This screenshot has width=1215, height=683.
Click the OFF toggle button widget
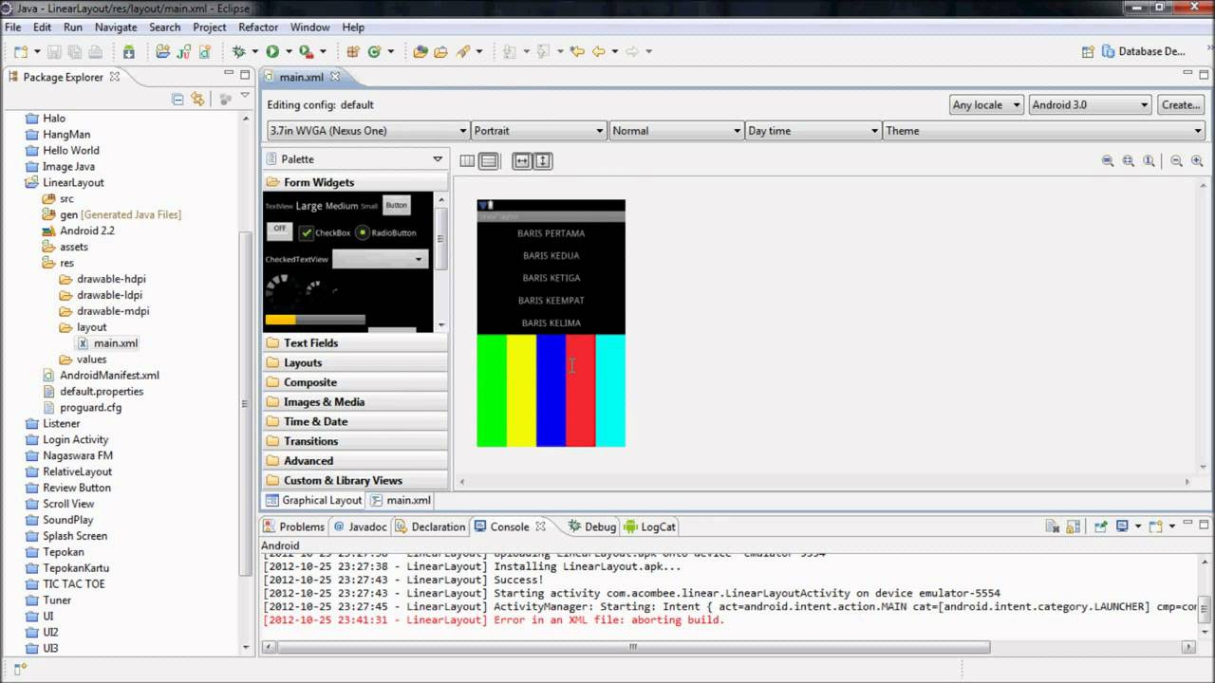[279, 230]
